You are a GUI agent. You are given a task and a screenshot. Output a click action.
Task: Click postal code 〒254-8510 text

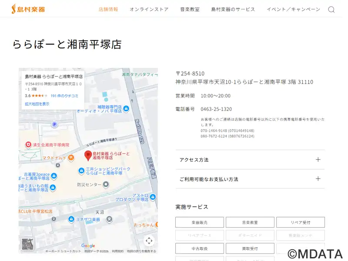(x=190, y=74)
